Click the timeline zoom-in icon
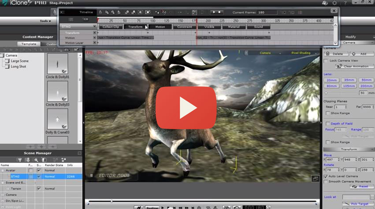 click(127, 12)
